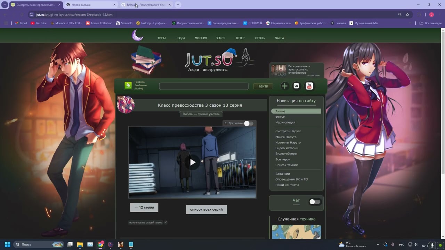Open Chrome from the taskbar
Screen dimensions: 445x250
pyautogui.click(x=100, y=244)
